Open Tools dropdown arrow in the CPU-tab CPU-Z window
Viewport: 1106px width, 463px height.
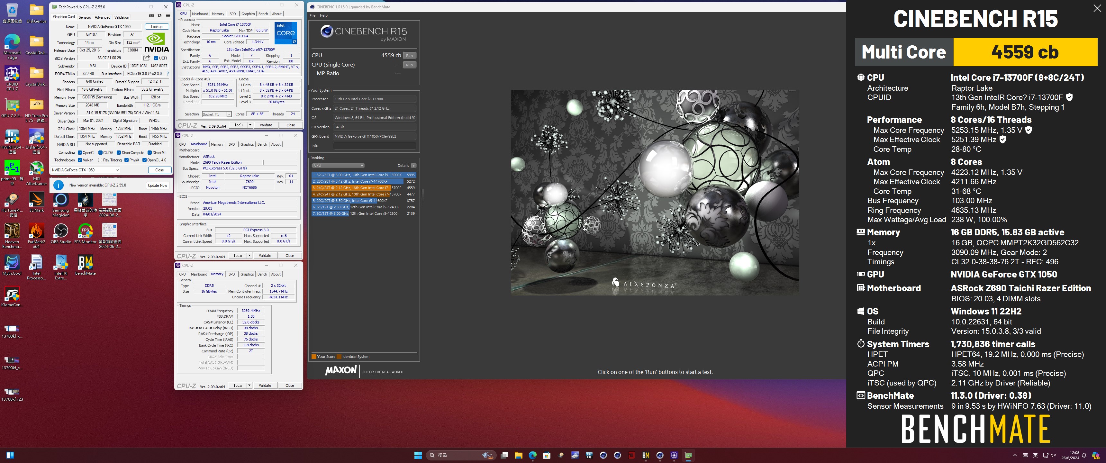coord(250,125)
